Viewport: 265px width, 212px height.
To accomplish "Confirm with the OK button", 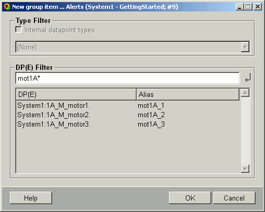I will [x=190, y=198].
